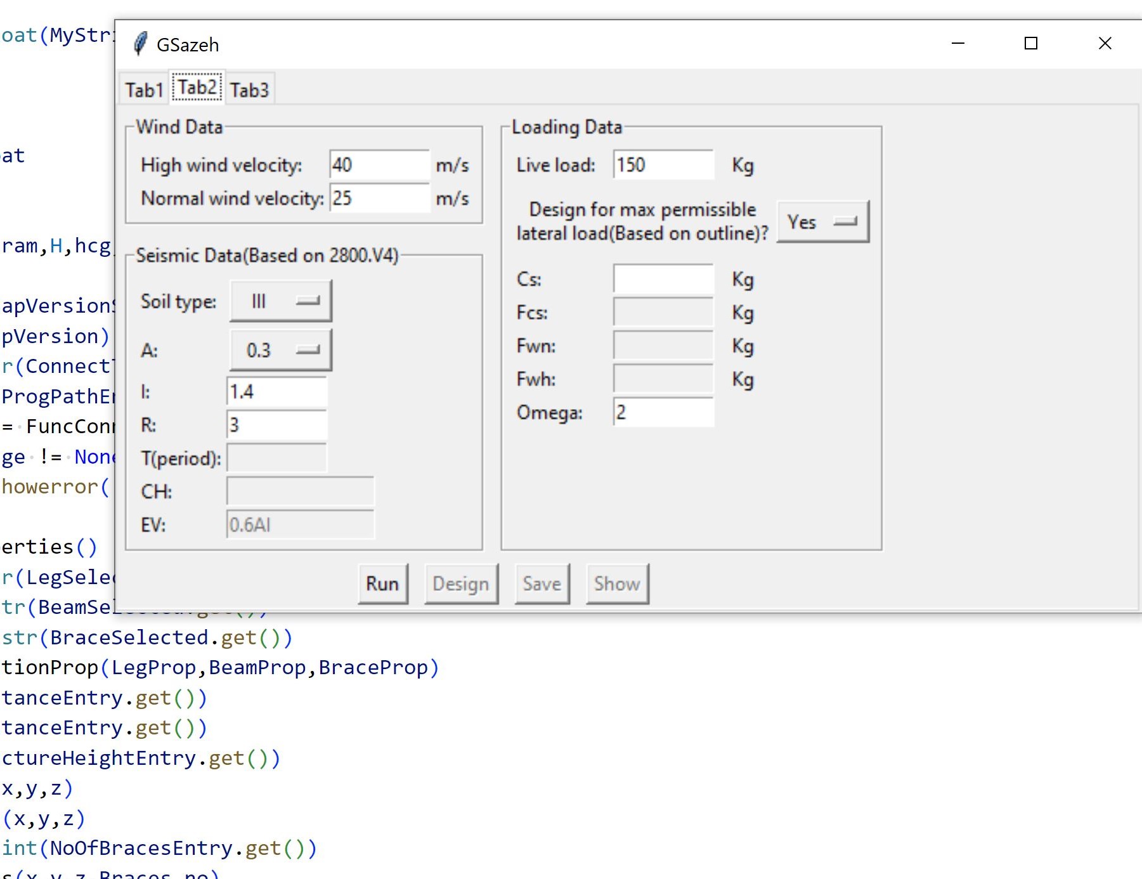
Task: Click the int(NoOfBracesEntry.get()) line in editor
Action: (x=159, y=848)
